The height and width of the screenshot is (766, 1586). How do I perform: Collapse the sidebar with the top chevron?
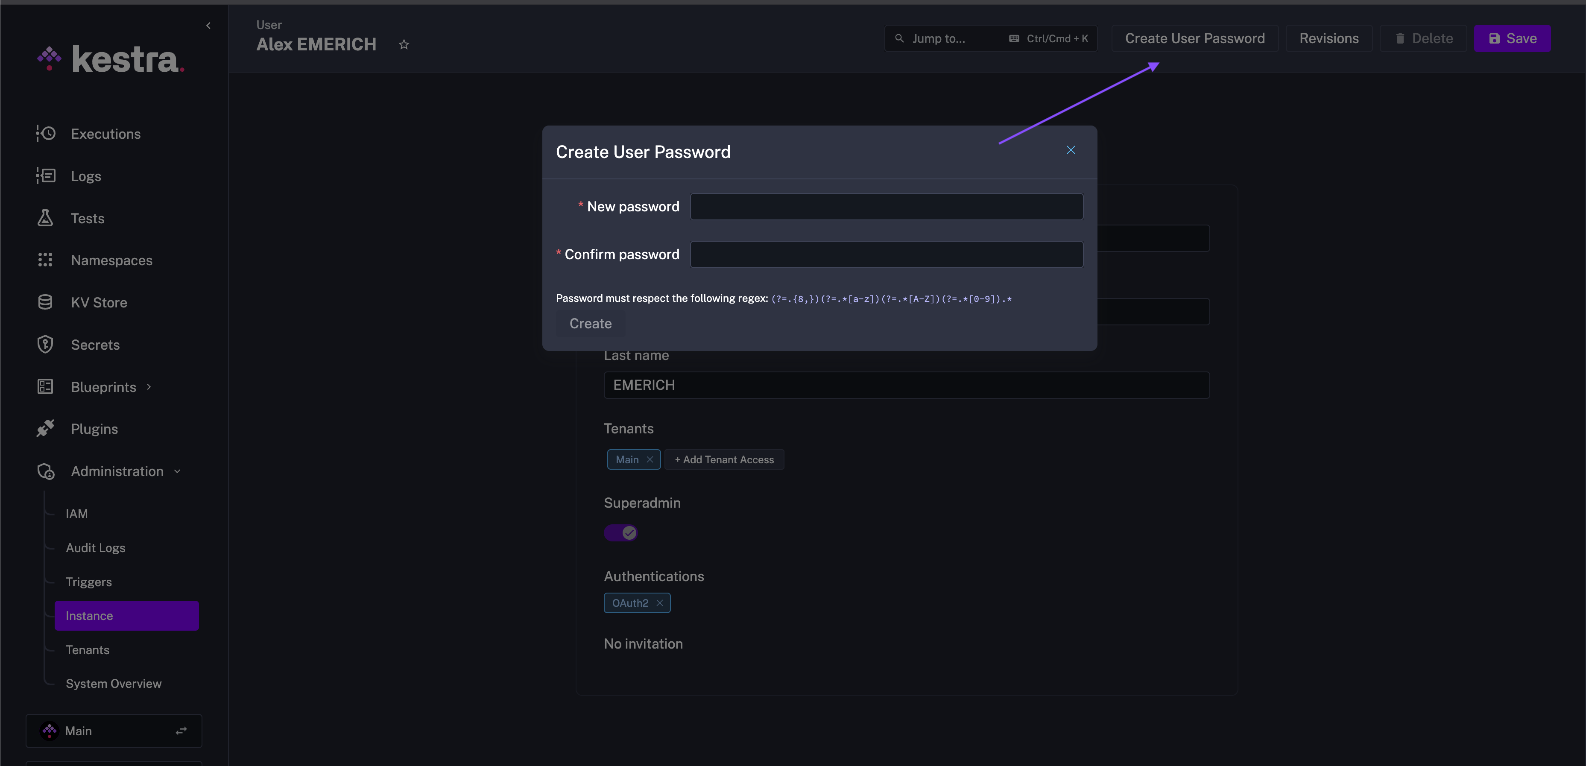point(208,25)
